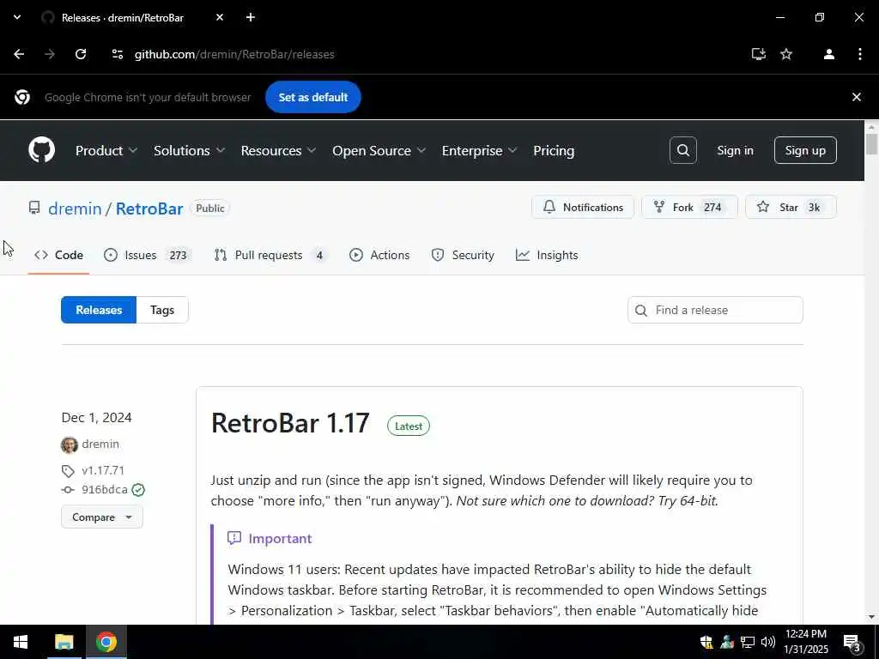Click the Latest release badge
The image size is (879, 659).
coord(409,426)
